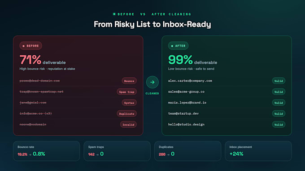
Task: Click Valid tag for alex.carter@company.com
Action: (279, 81)
